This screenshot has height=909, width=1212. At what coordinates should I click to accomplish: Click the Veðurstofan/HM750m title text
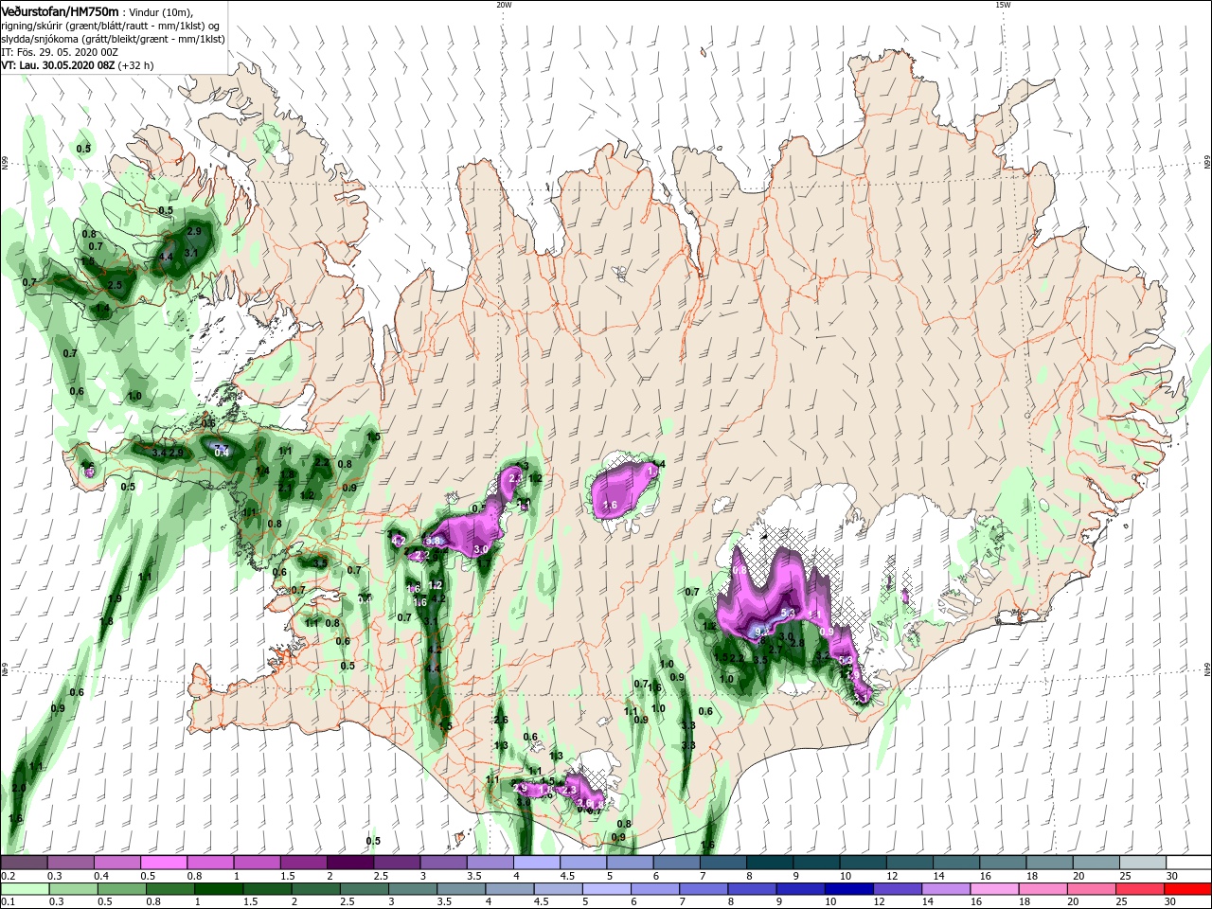pos(60,10)
